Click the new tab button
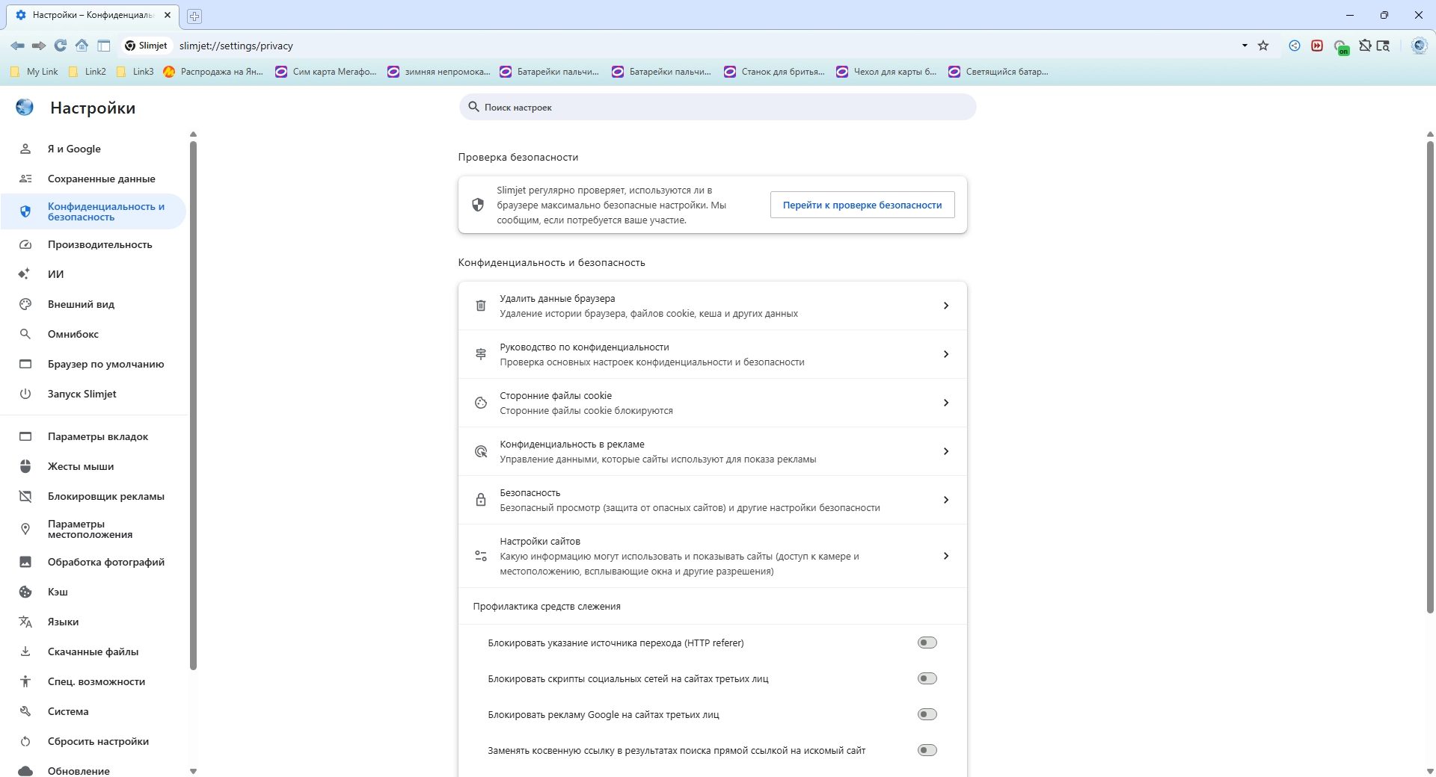Image resolution: width=1436 pixels, height=777 pixels. 194,16
